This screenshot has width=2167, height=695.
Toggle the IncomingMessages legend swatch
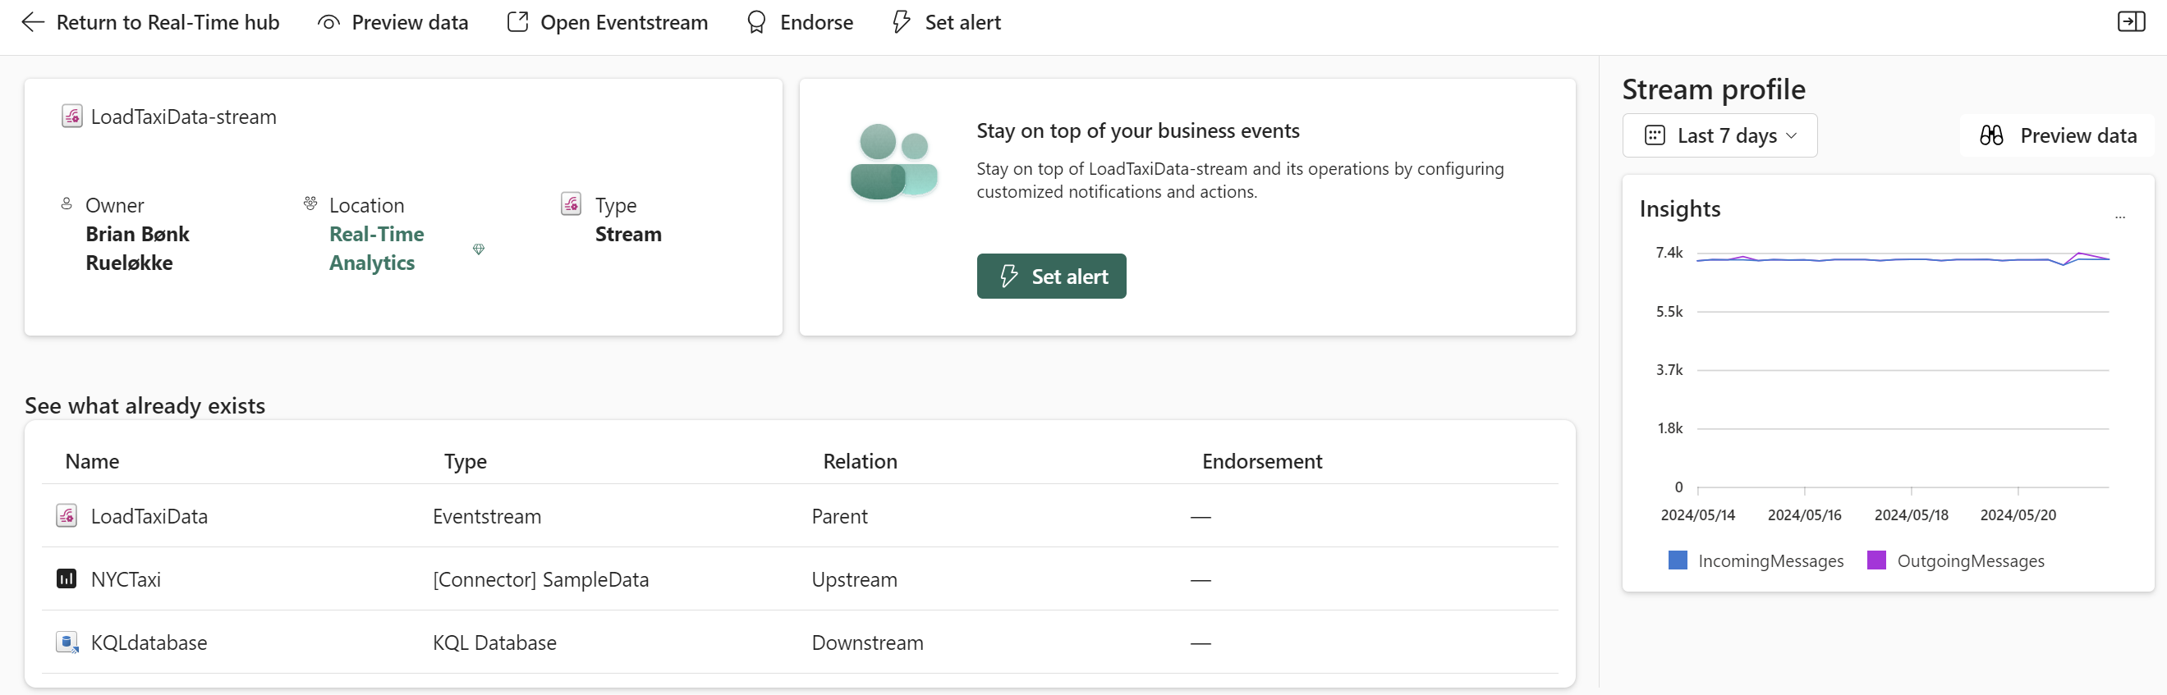coord(1678,560)
